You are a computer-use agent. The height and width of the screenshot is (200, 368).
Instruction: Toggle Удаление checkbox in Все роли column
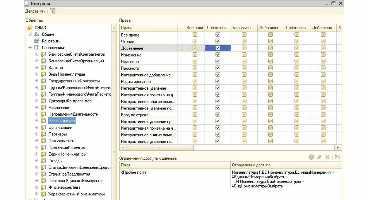195,61
